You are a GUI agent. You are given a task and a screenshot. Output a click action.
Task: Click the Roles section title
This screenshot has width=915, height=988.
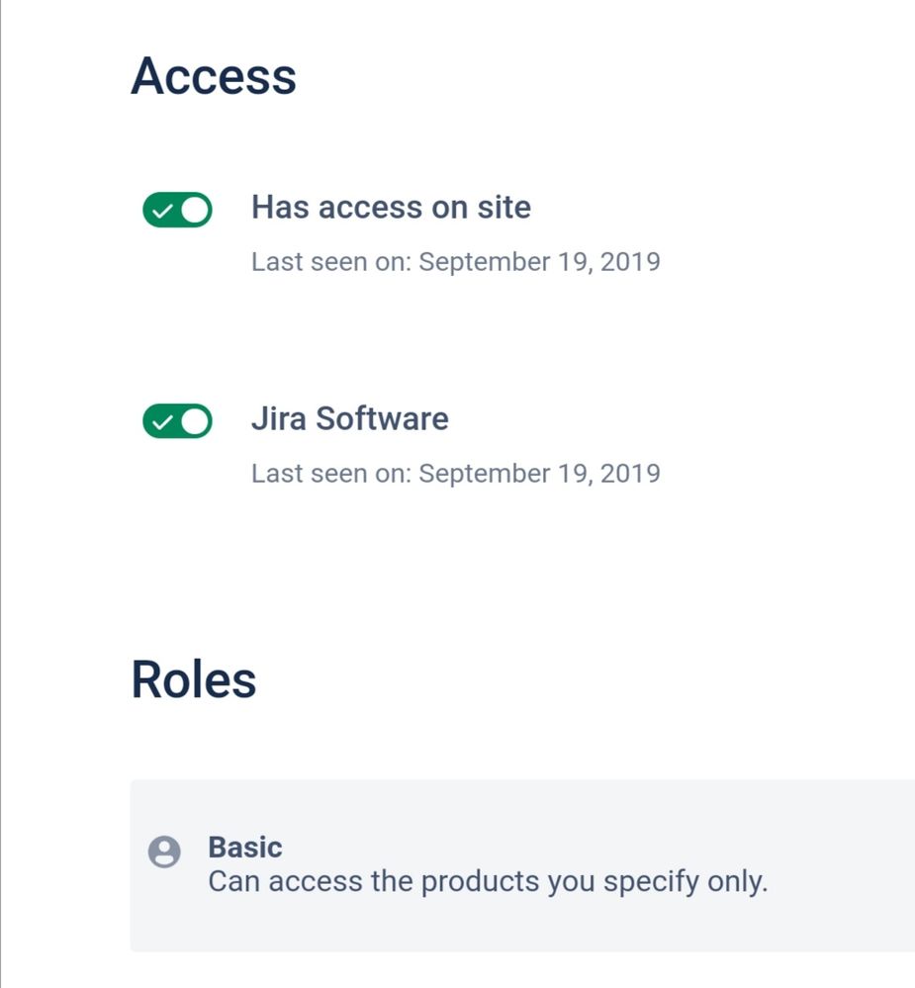point(194,678)
